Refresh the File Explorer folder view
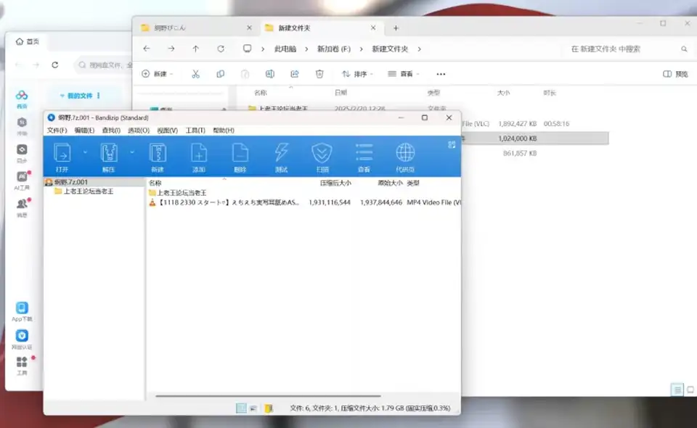Image resolution: width=697 pixels, height=428 pixels. tap(221, 49)
